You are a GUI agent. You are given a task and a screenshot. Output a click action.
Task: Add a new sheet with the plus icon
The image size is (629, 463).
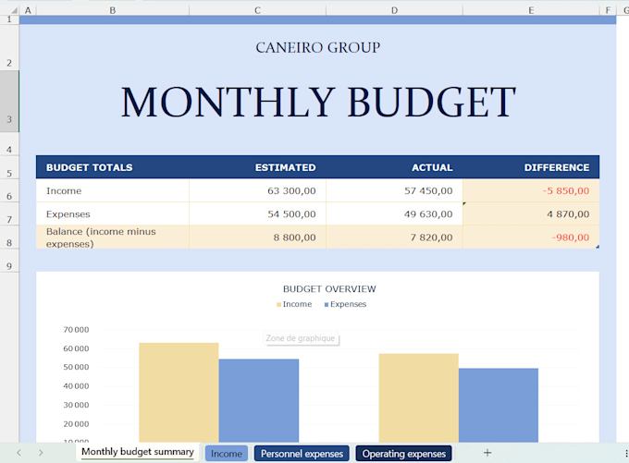487,453
